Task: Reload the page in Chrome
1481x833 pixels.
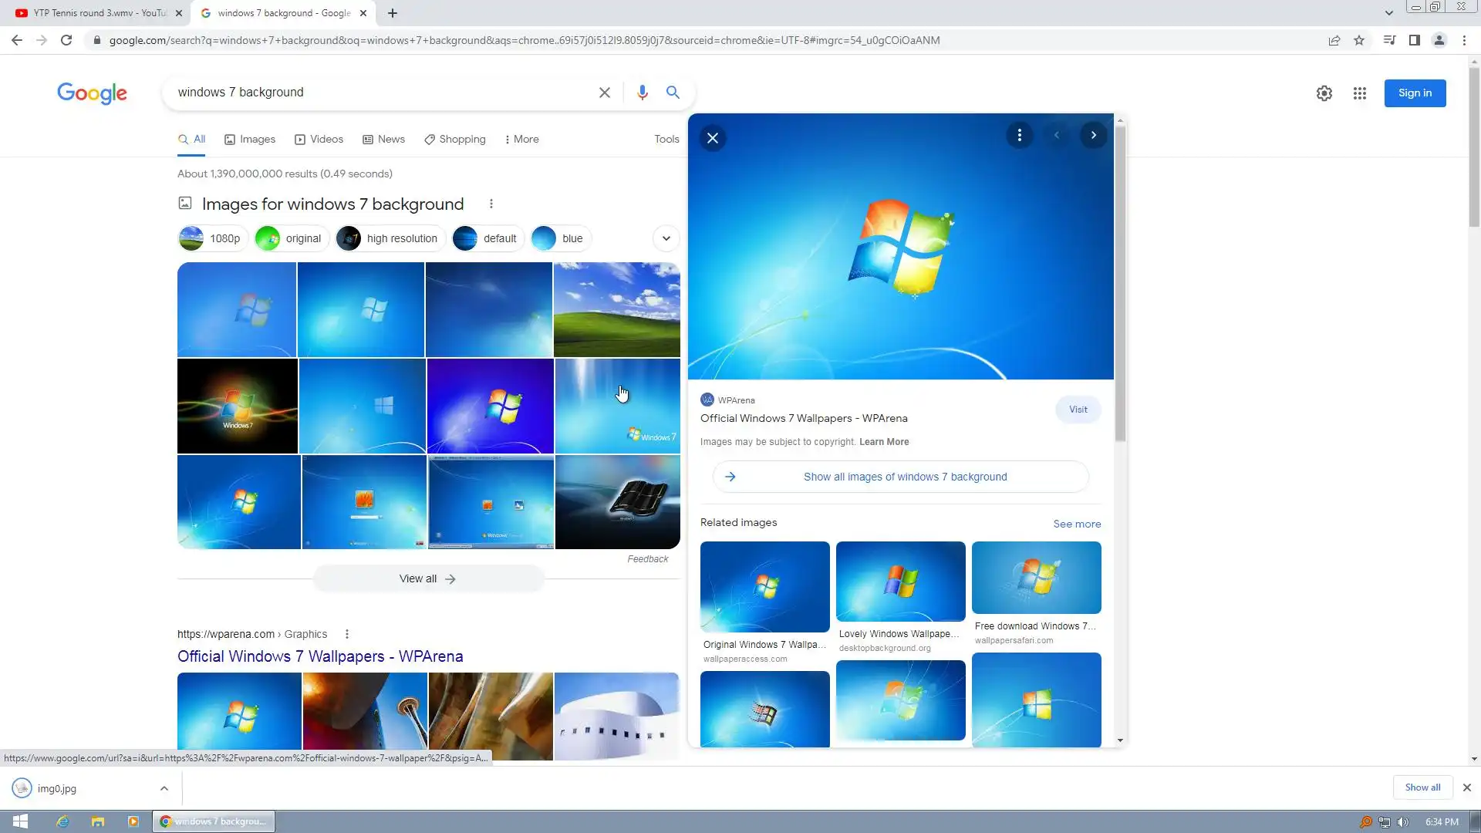Action: 66,40
